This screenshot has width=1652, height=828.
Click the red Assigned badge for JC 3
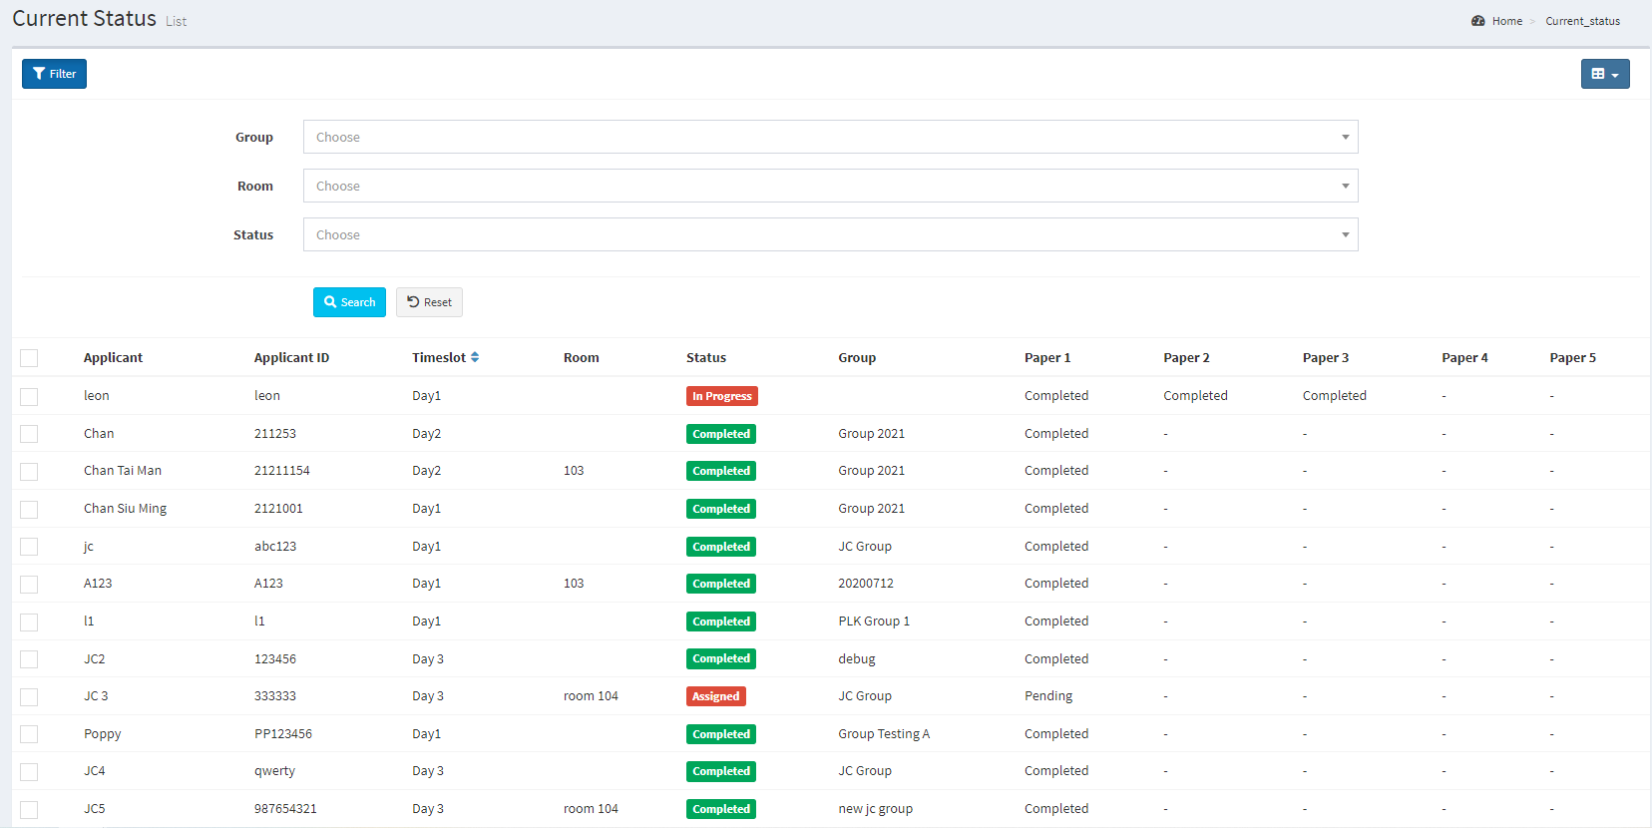715,696
